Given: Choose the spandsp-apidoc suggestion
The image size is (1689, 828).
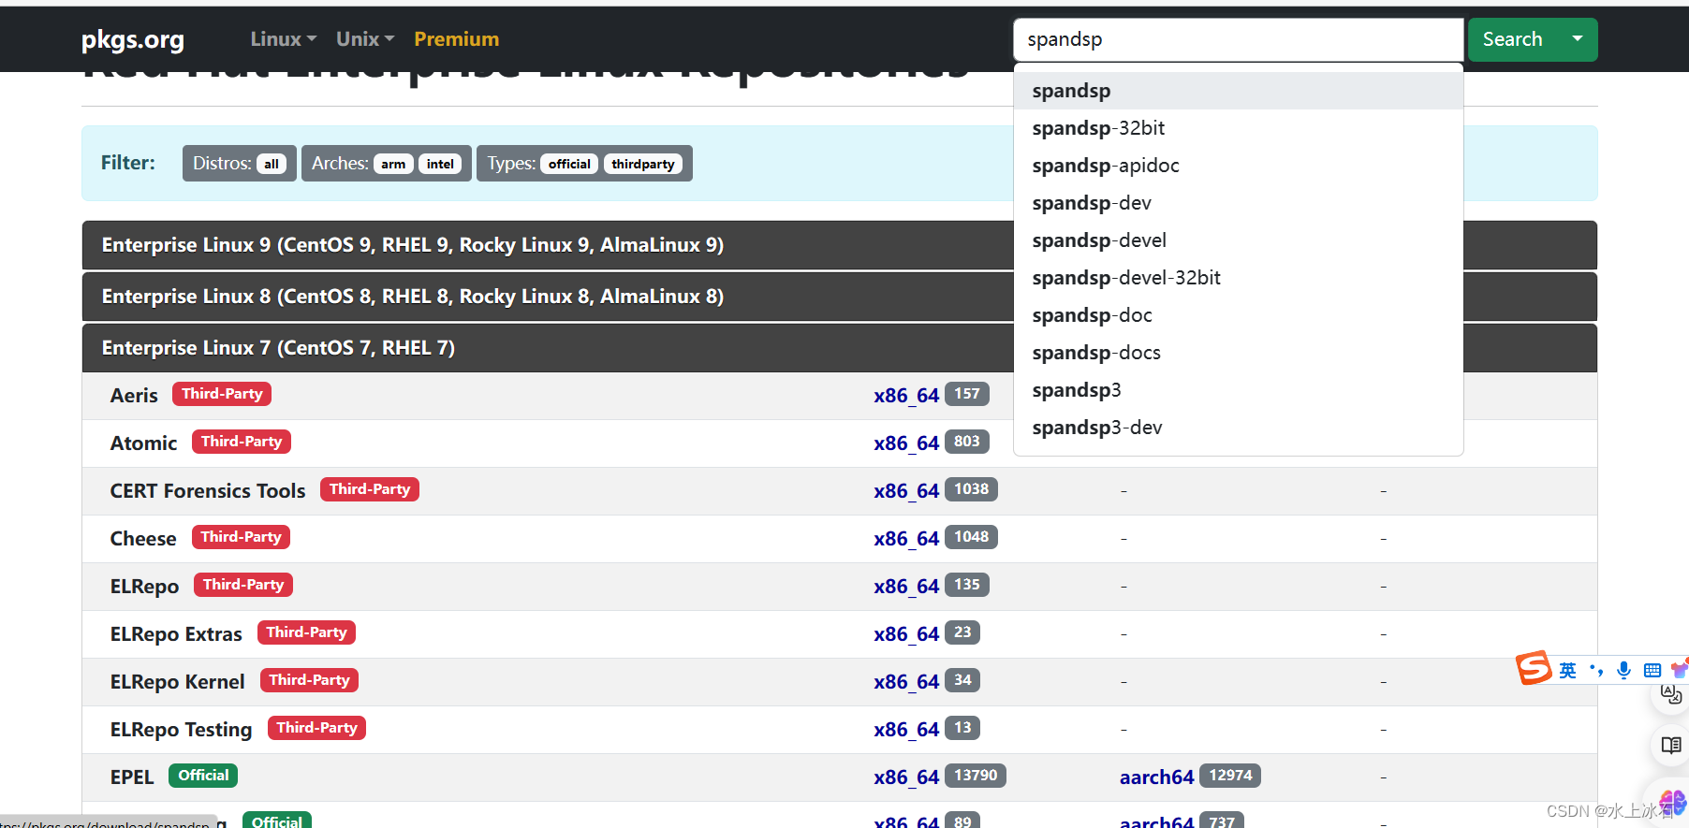Looking at the screenshot, I should click(1238, 166).
